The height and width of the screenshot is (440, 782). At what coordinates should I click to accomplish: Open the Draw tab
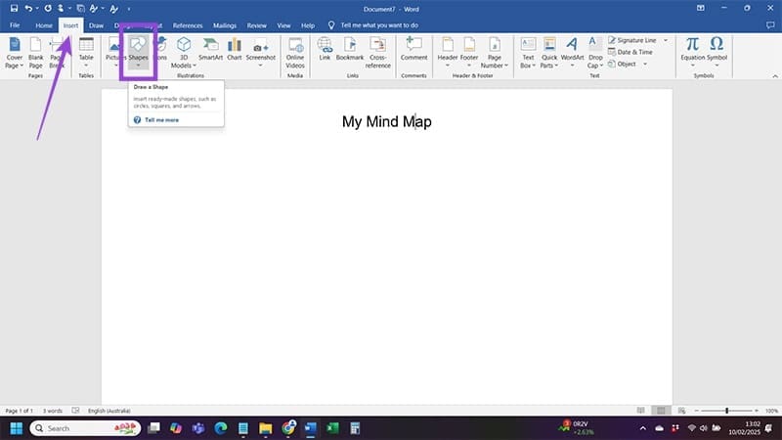(x=96, y=24)
